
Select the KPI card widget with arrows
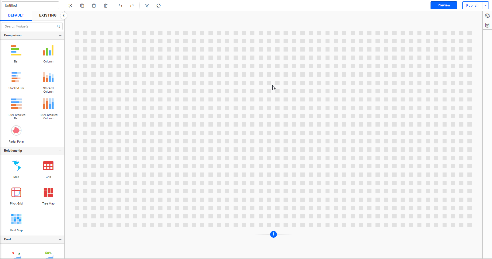pos(16,255)
